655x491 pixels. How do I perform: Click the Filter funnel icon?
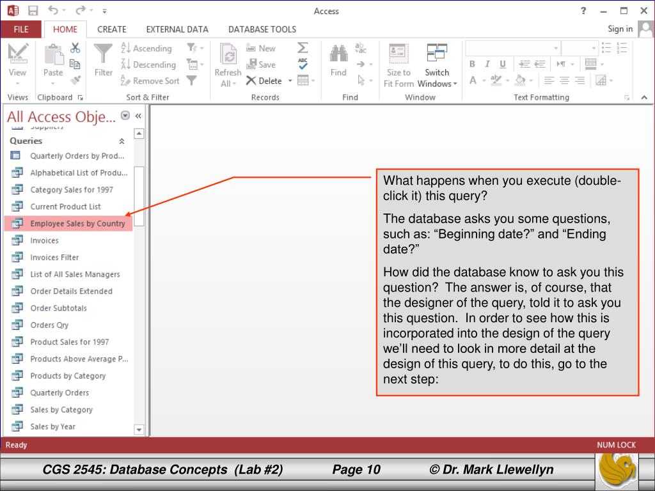tap(103, 54)
